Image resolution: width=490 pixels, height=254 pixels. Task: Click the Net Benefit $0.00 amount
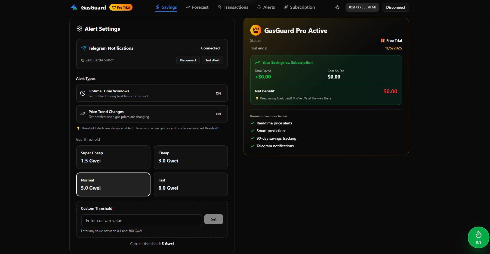pyautogui.click(x=390, y=91)
